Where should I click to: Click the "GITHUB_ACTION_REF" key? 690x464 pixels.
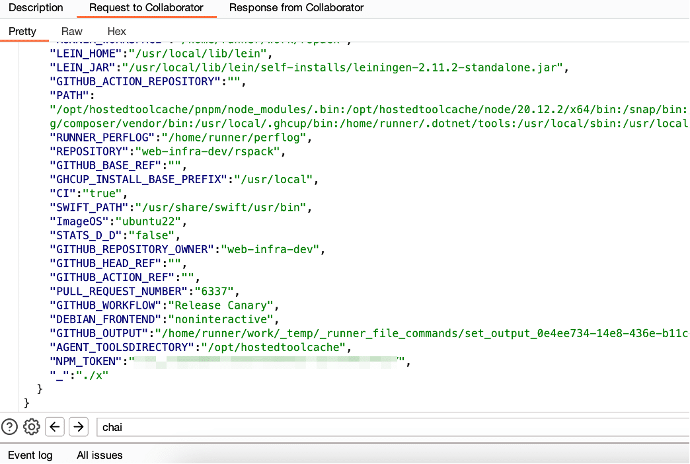112,278
